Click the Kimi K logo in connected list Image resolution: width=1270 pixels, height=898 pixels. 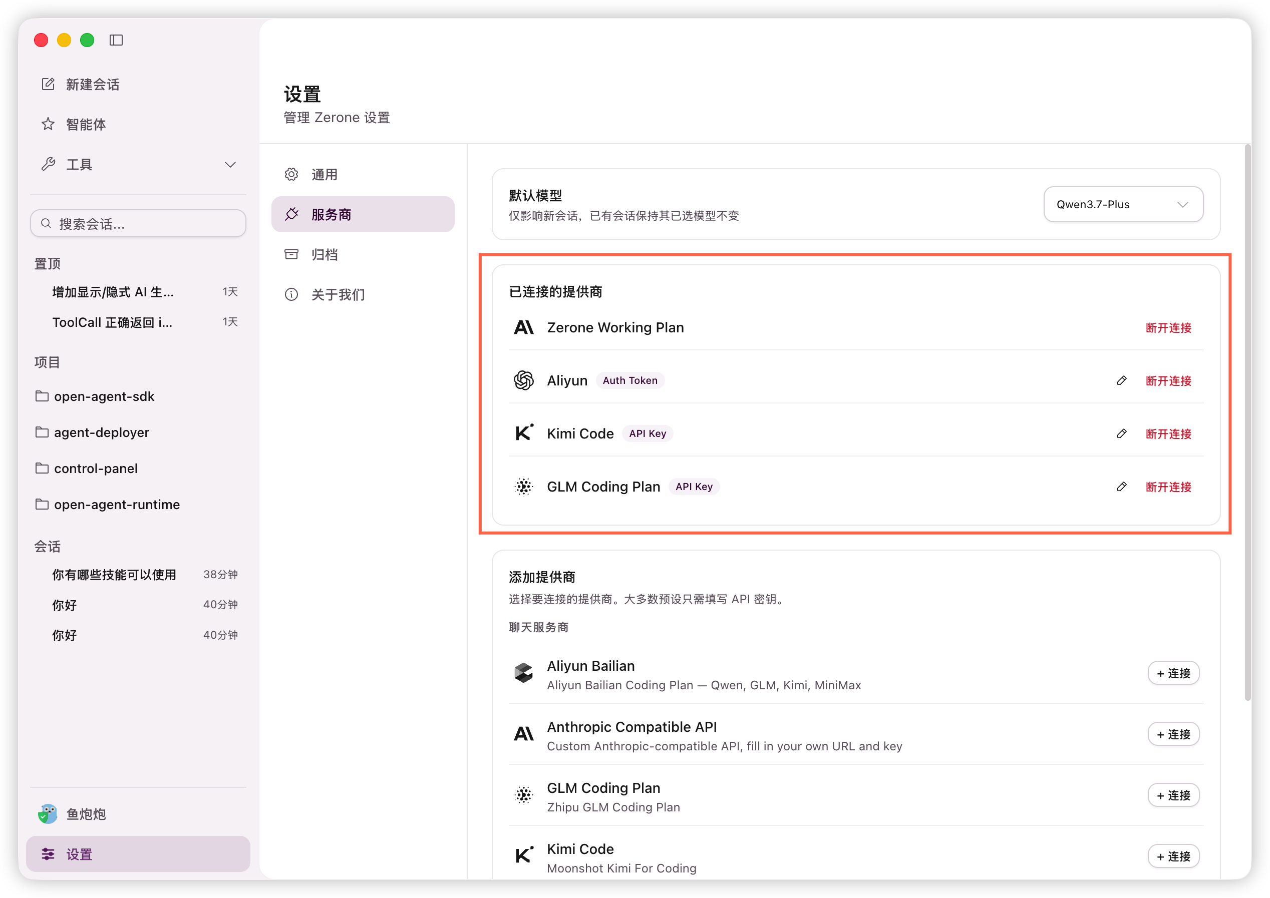[524, 432]
